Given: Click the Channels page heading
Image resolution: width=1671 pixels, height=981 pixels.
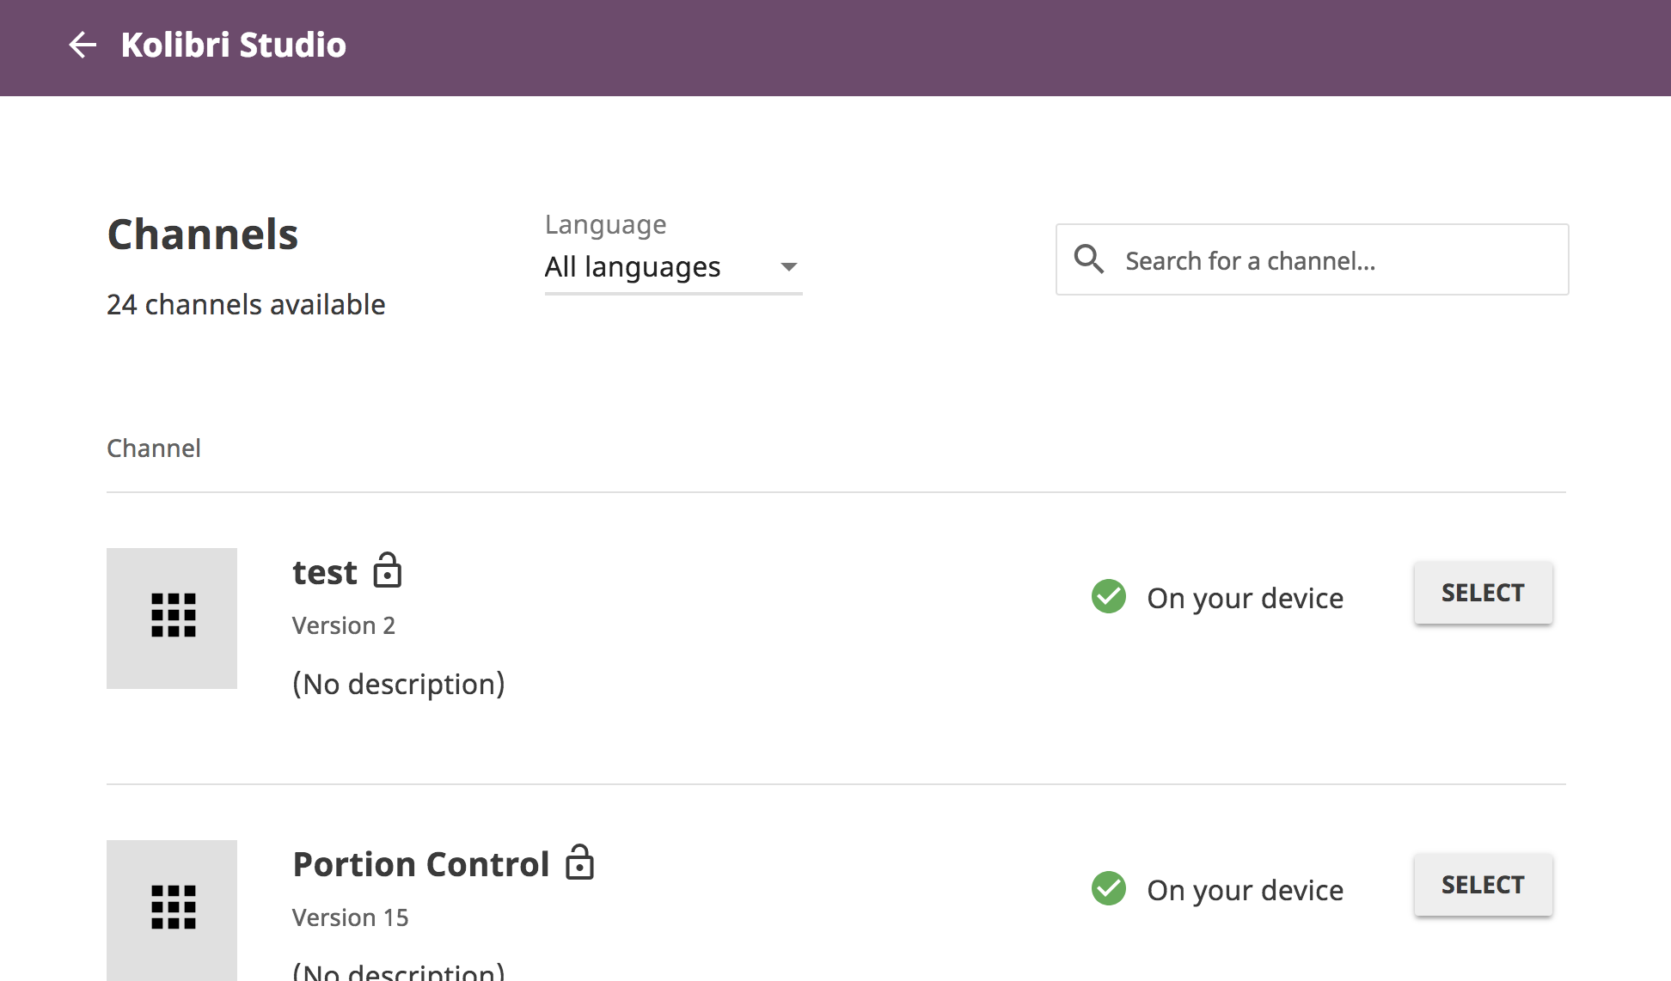Looking at the screenshot, I should pyautogui.click(x=203, y=233).
